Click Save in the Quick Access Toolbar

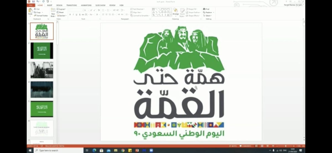tap(33, 1)
